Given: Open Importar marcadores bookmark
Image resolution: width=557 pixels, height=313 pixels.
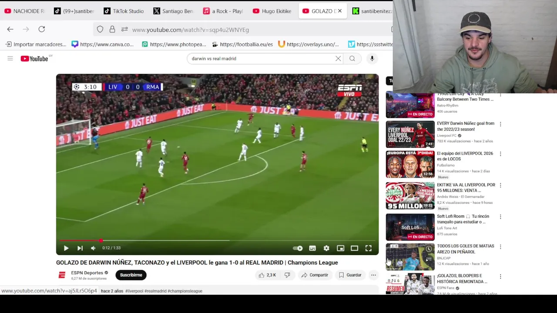Looking at the screenshot, I should point(36,44).
